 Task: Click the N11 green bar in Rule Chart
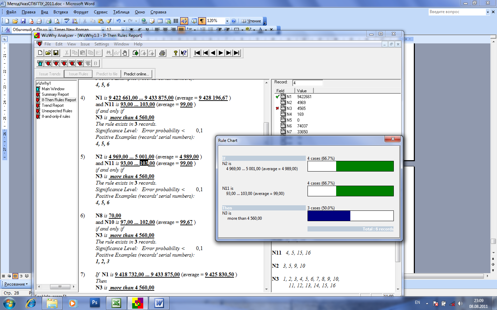click(x=365, y=191)
